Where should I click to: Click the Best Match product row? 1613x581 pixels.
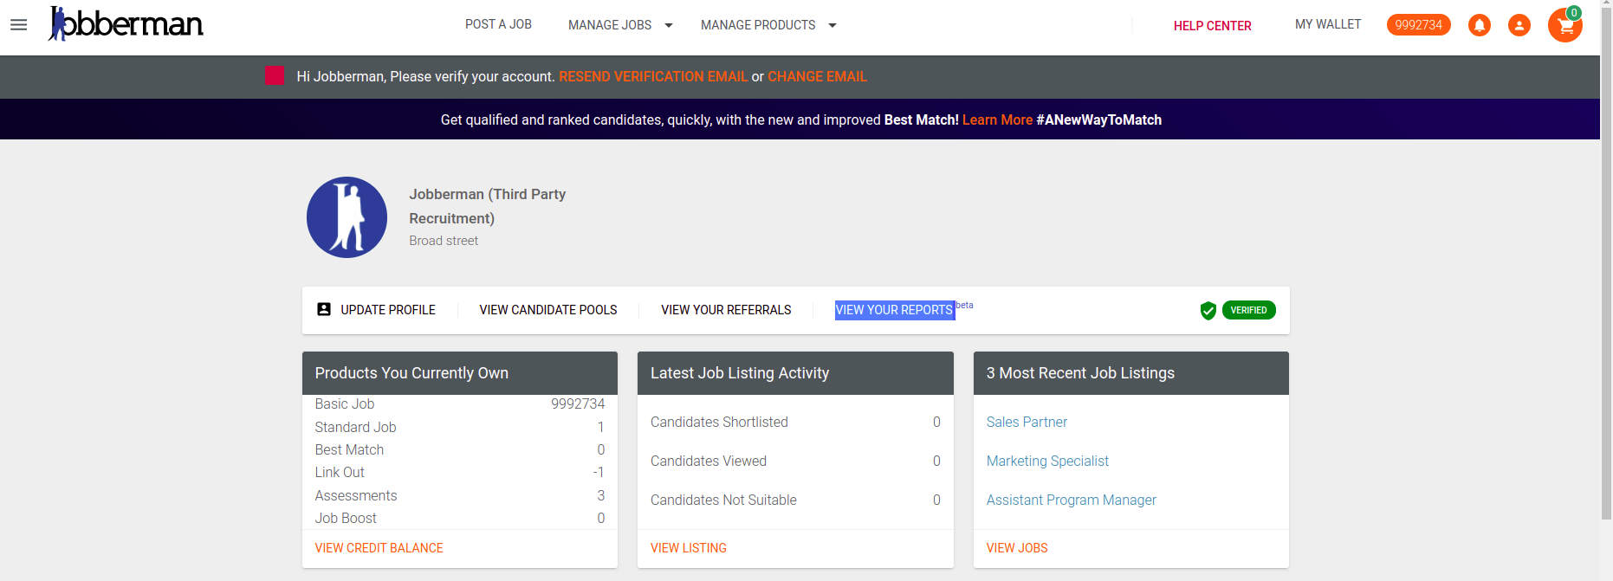point(460,449)
